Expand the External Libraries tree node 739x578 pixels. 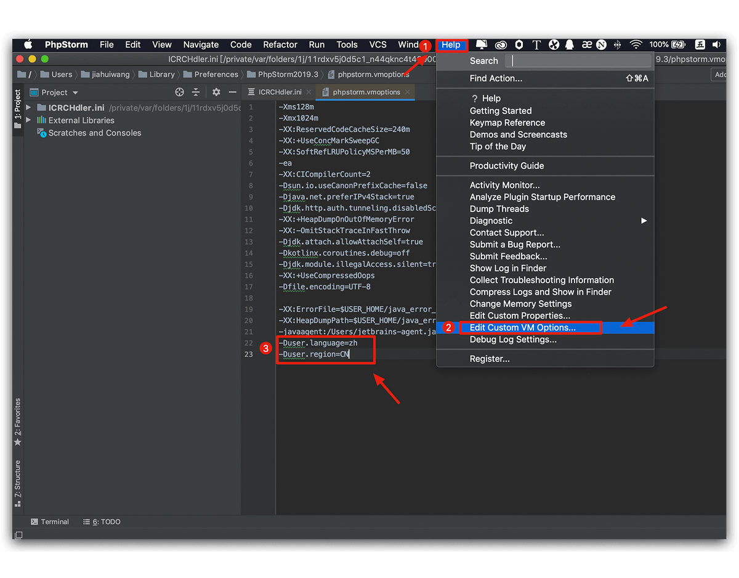(x=28, y=120)
